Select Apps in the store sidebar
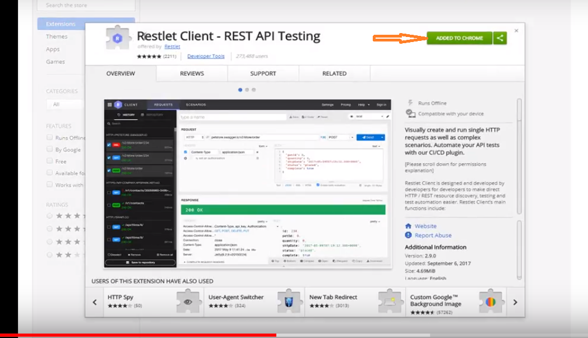This screenshot has width=588, height=338. point(53,49)
